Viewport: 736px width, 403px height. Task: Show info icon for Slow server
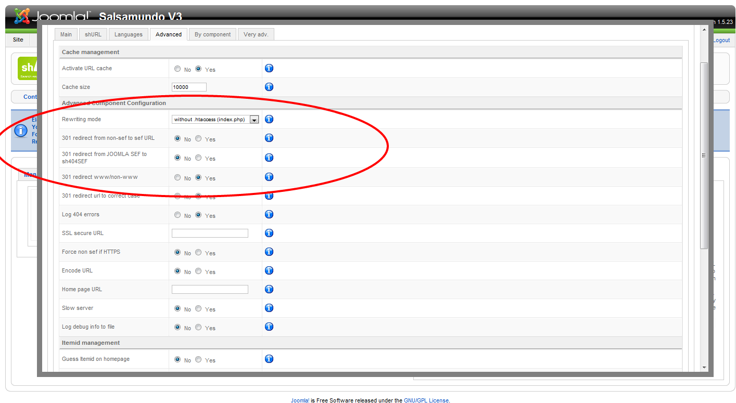(x=269, y=308)
